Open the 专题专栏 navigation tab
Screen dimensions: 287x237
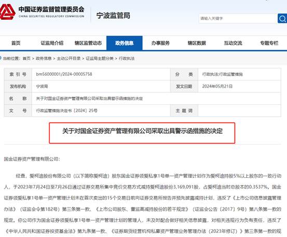tap(269, 43)
